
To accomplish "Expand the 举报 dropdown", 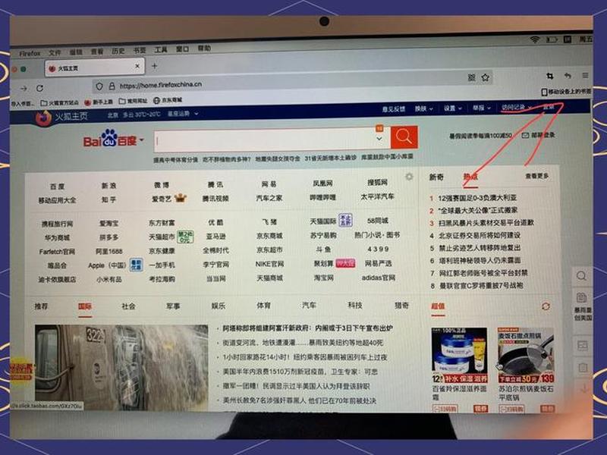I will (482, 108).
